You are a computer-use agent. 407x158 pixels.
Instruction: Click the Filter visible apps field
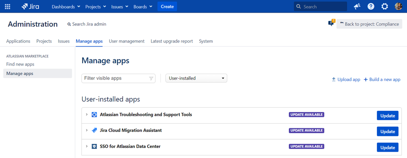(x=119, y=78)
